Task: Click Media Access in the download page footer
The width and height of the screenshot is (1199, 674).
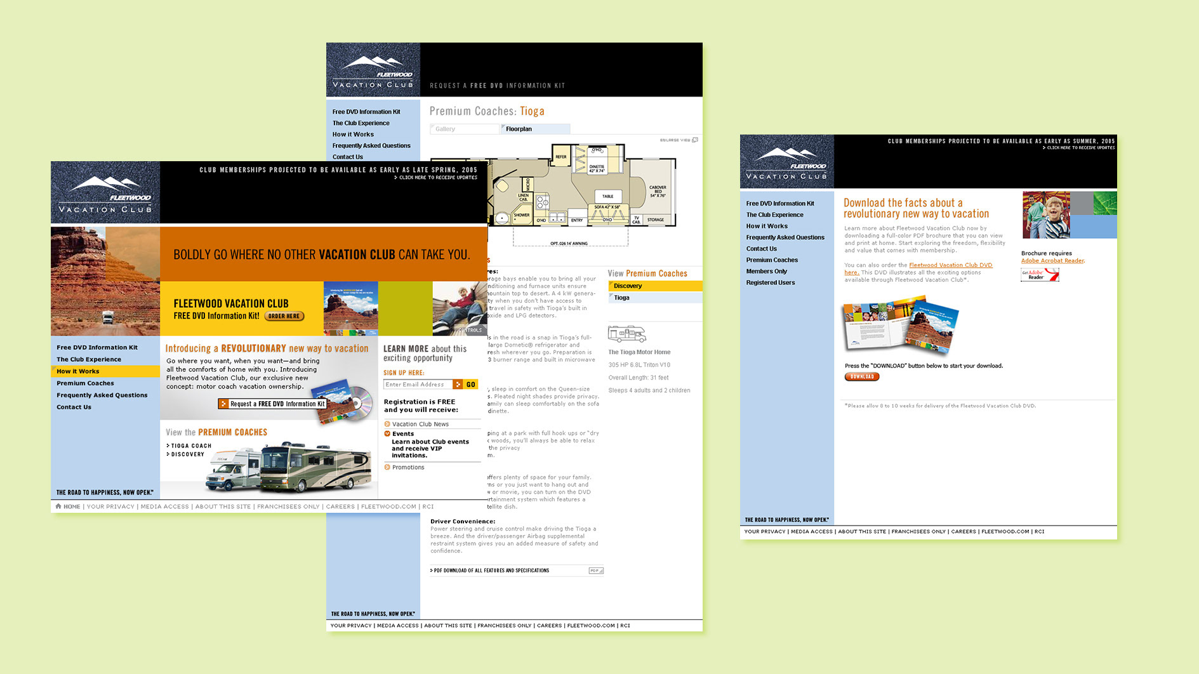Action: point(812,532)
